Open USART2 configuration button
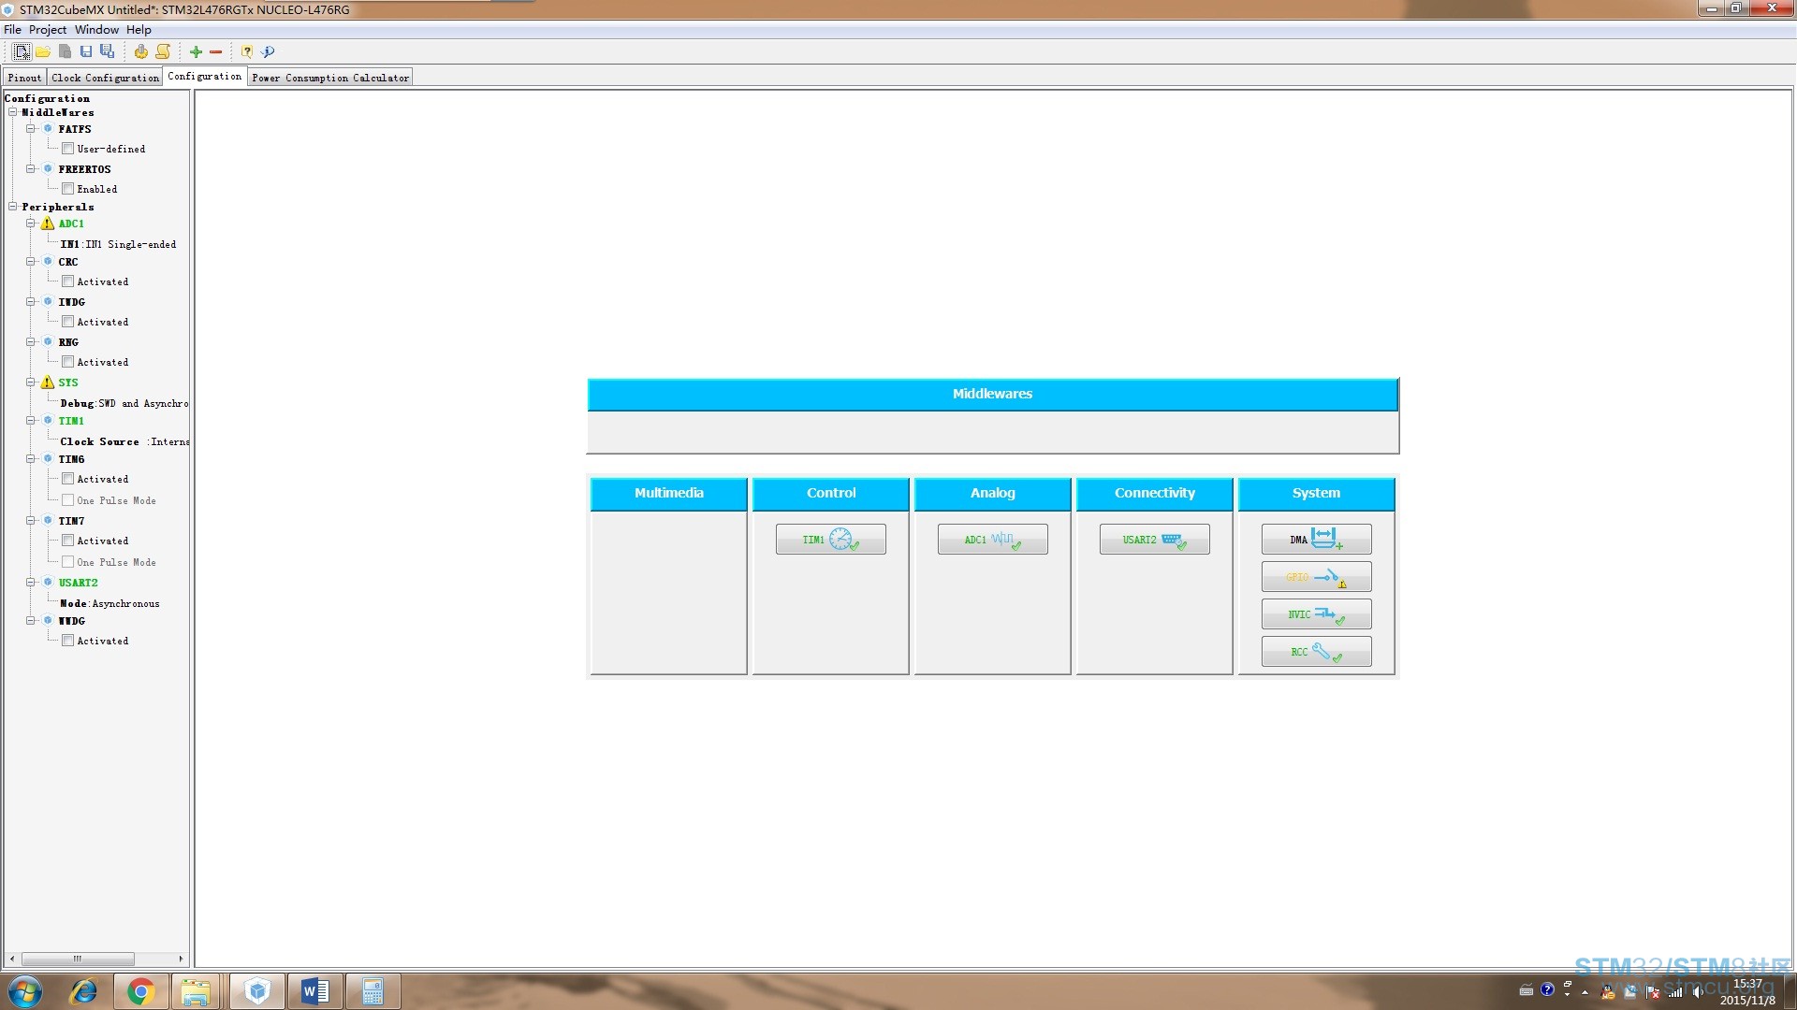The image size is (1797, 1010). click(1155, 540)
